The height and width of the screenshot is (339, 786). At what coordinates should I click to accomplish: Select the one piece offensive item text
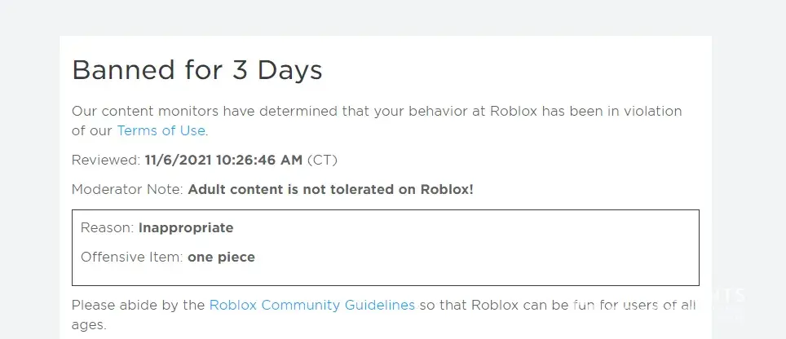point(221,257)
